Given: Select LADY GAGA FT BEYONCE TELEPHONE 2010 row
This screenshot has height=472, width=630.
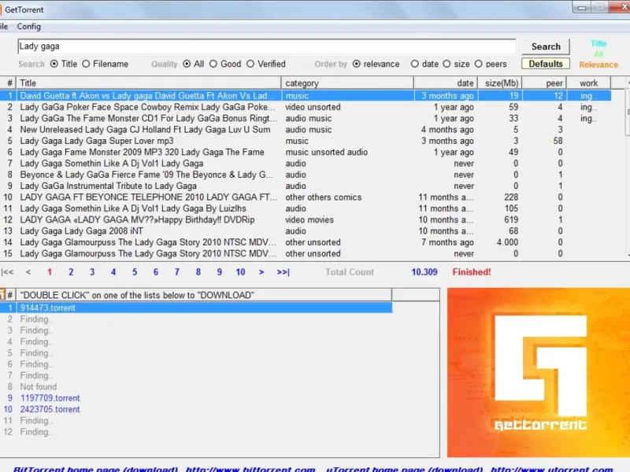Looking at the screenshot, I should point(306,197).
